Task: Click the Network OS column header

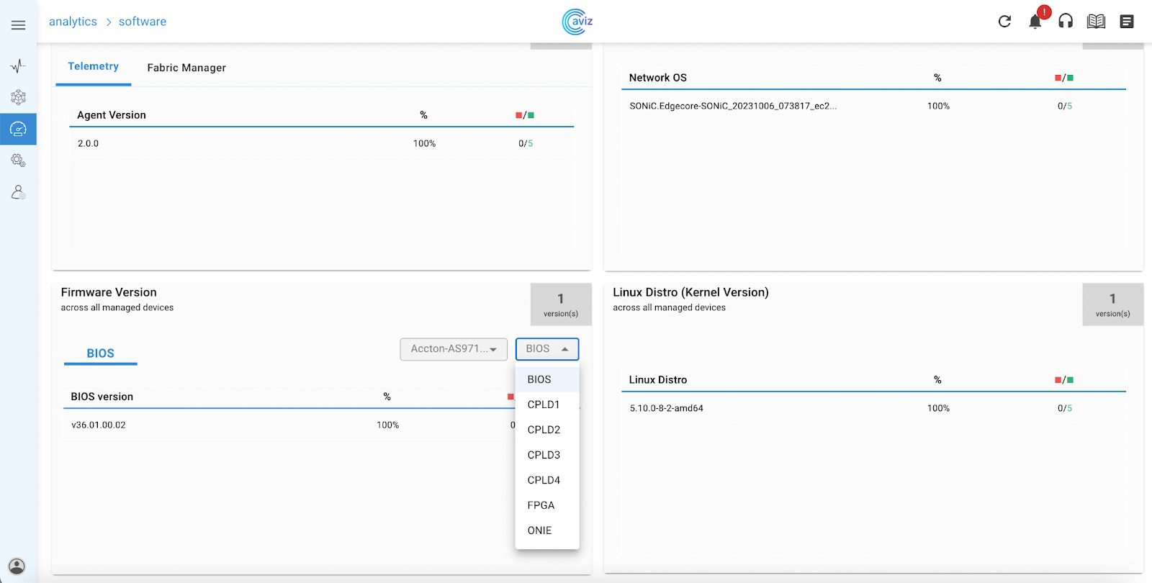Action: [658, 78]
